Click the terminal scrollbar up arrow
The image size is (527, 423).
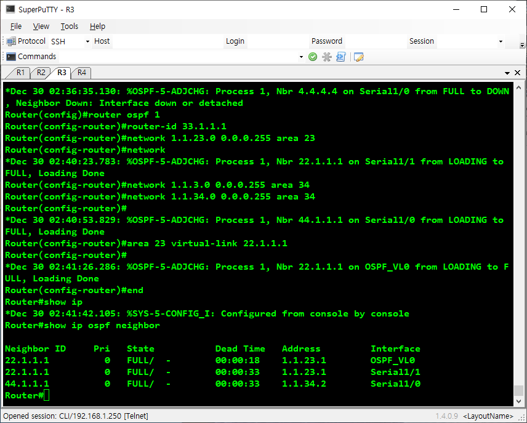point(518,87)
